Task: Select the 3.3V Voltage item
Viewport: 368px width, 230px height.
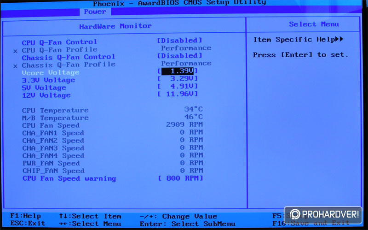Action: 49,80
